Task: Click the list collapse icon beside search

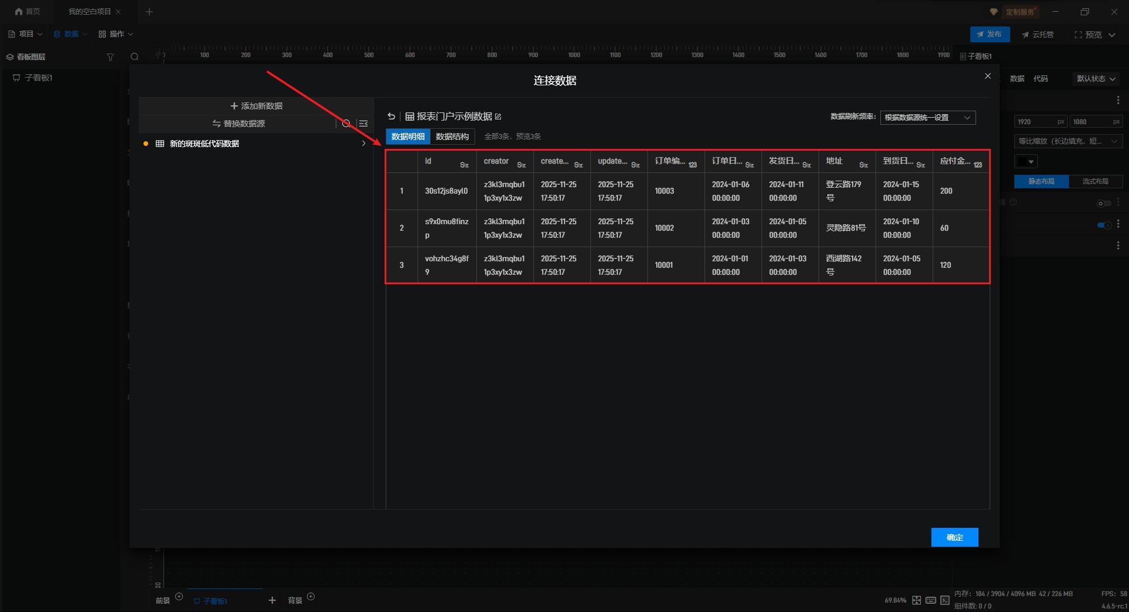Action: pos(363,124)
